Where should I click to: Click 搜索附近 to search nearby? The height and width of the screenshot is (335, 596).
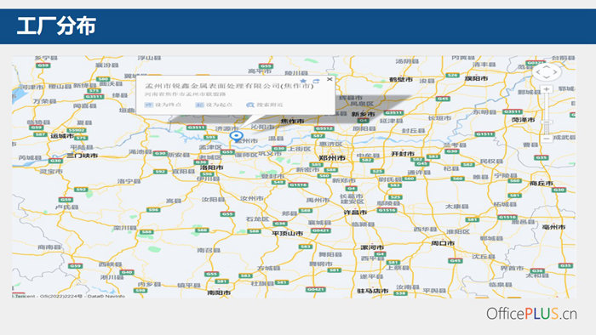(x=265, y=105)
